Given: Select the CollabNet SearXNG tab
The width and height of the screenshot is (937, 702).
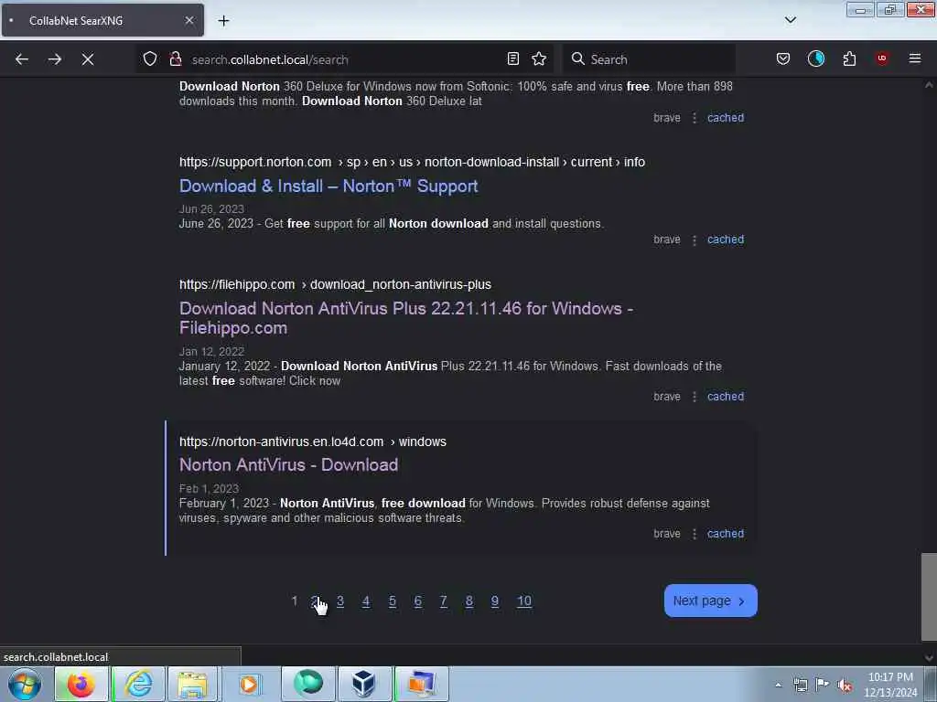Looking at the screenshot, I should 102,20.
